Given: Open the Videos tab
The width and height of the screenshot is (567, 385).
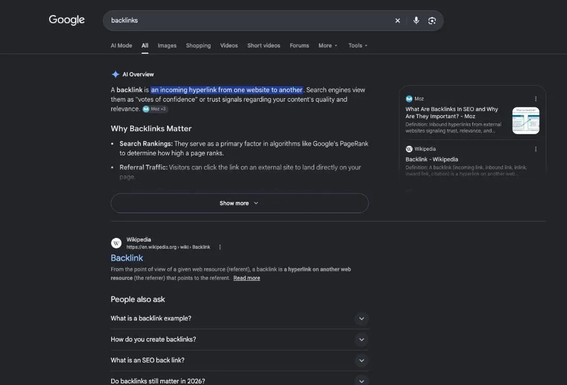Looking at the screenshot, I should point(229,45).
